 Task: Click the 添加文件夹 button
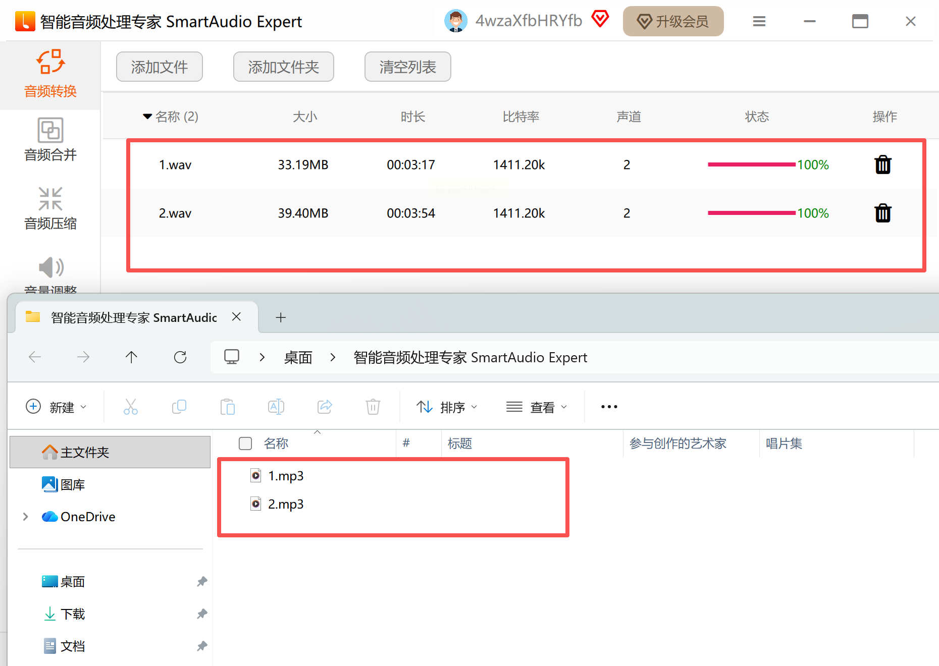[284, 67]
